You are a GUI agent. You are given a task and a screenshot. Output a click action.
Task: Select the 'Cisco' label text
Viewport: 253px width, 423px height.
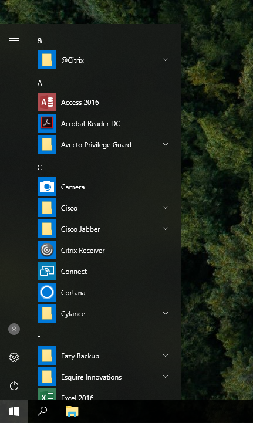point(69,208)
